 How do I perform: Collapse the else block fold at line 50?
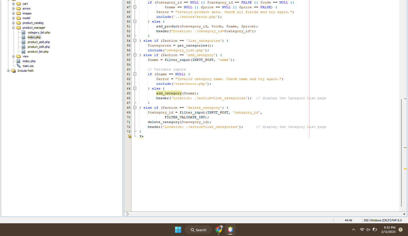coord(135,22)
